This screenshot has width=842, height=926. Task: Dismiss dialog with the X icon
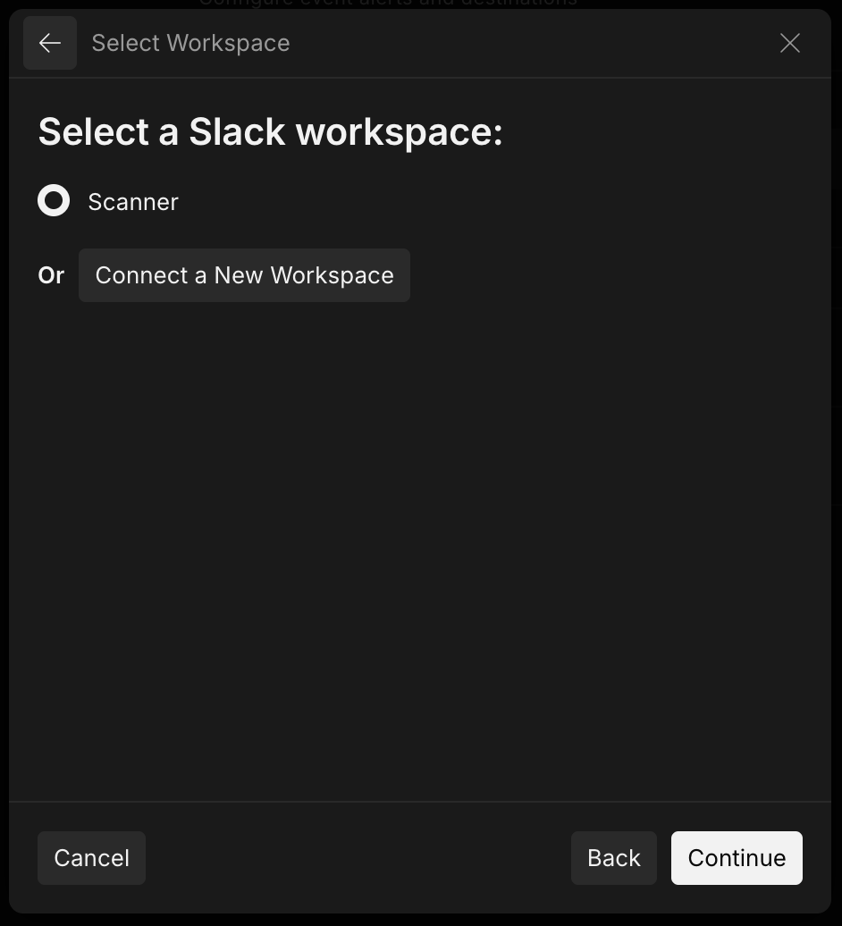point(789,43)
